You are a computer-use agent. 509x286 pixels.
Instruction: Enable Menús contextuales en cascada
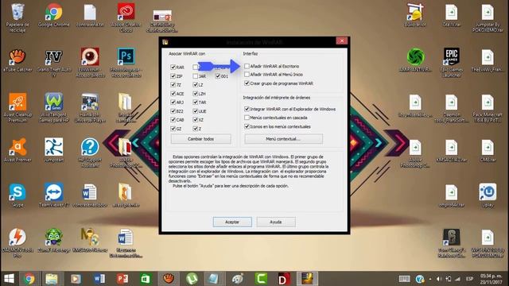tap(247, 118)
